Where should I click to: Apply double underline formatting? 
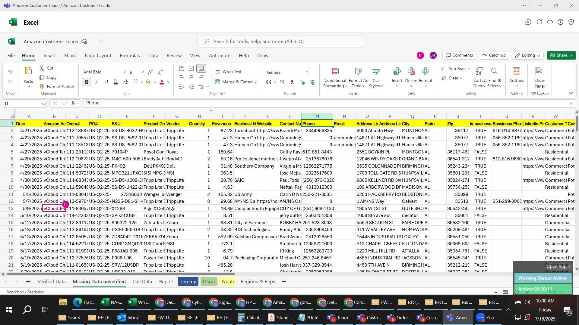point(116,82)
